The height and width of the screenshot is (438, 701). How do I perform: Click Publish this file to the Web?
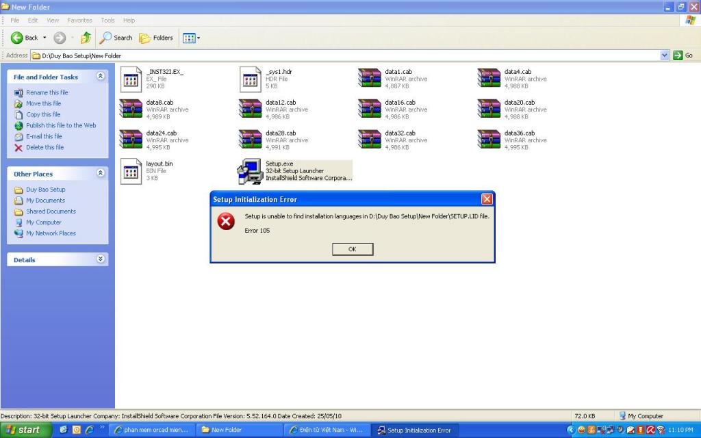[x=61, y=125]
